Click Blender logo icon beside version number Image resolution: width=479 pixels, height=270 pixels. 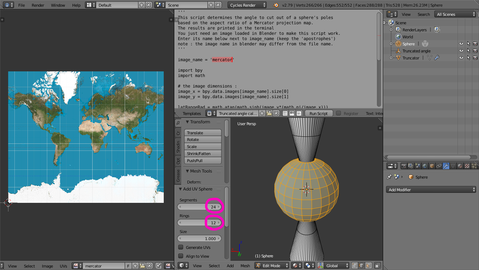click(276, 5)
